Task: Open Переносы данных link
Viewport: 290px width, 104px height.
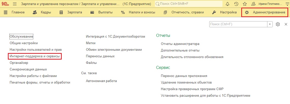Action: (100, 56)
